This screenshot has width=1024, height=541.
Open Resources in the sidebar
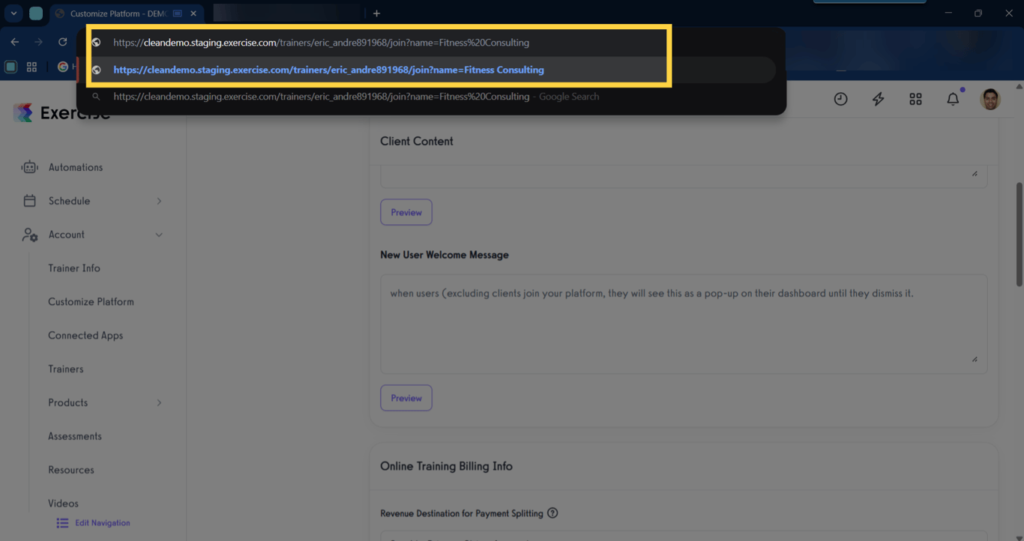click(71, 470)
